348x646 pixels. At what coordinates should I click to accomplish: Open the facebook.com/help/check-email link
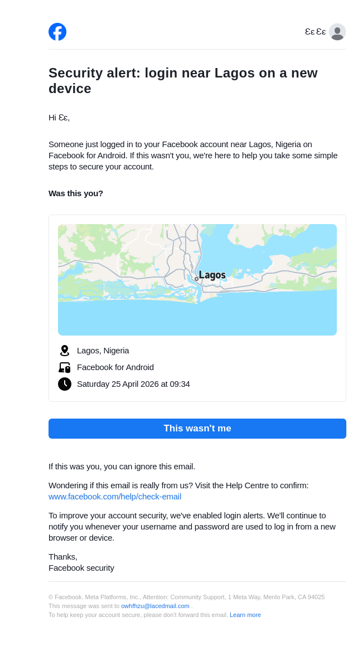click(115, 497)
